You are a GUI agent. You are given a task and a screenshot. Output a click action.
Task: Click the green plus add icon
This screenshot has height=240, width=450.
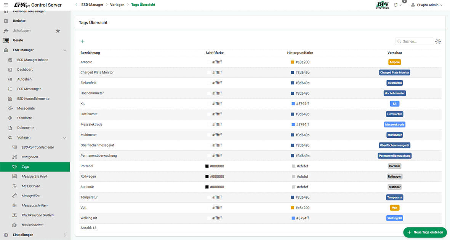pyautogui.click(x=83, y=41)
